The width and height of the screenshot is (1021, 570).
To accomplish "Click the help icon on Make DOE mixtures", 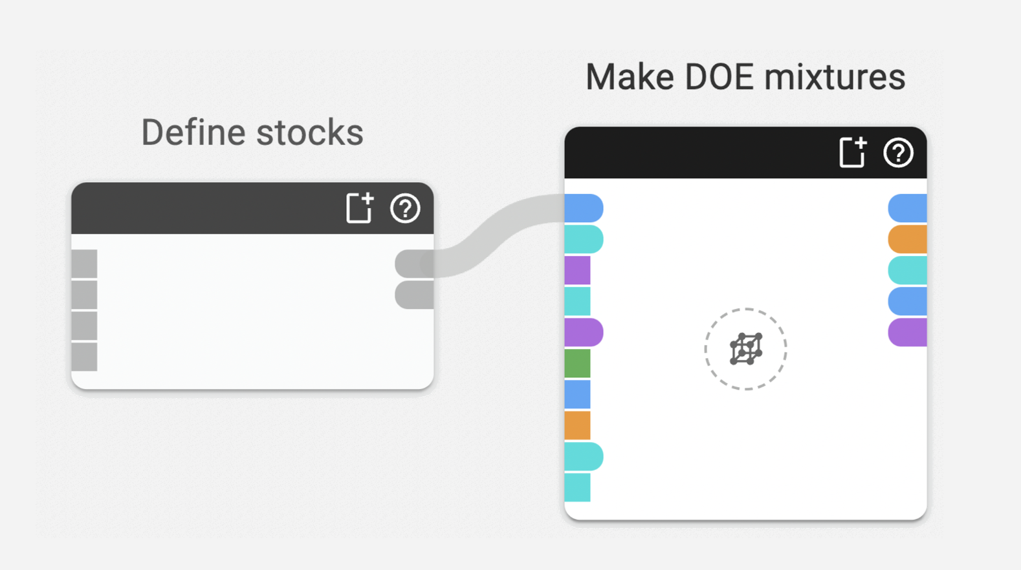I will [898, 153].
